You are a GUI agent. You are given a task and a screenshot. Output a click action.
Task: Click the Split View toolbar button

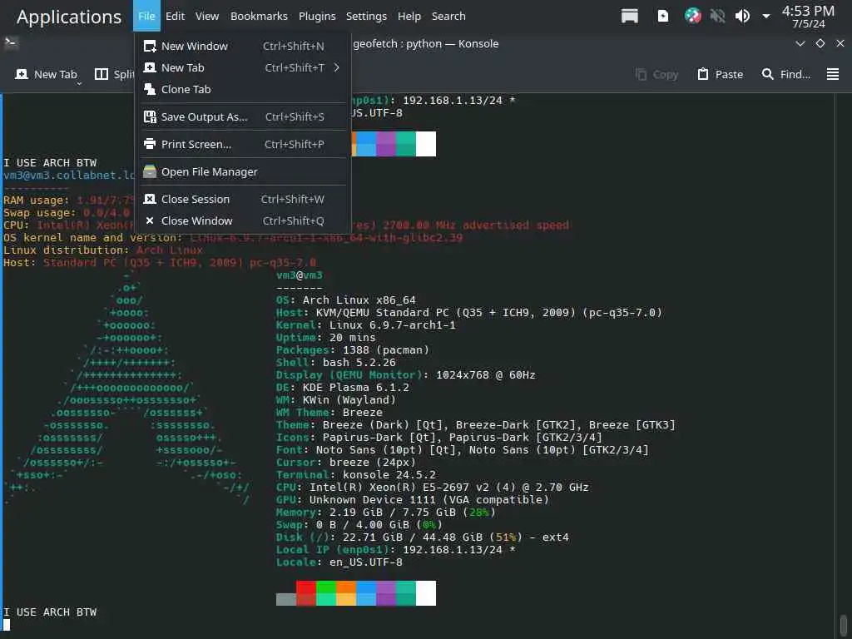(114, 74)
